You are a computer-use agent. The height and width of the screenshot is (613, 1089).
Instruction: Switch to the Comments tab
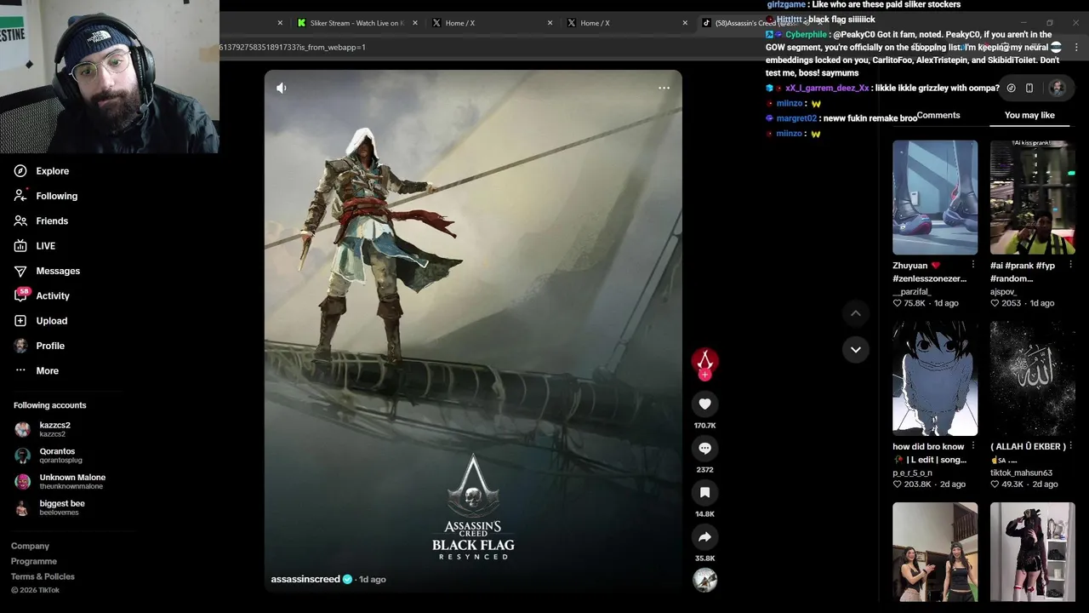[x=938, y=115]
